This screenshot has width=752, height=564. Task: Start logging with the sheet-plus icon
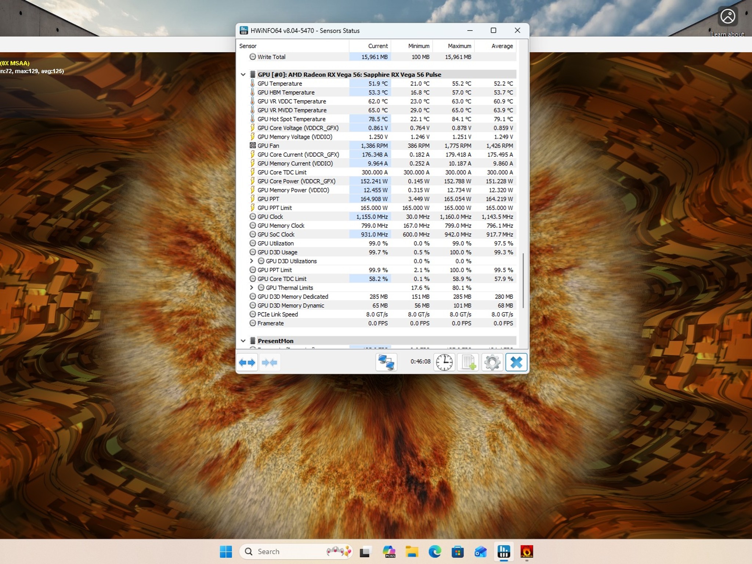tap(468, 362)
